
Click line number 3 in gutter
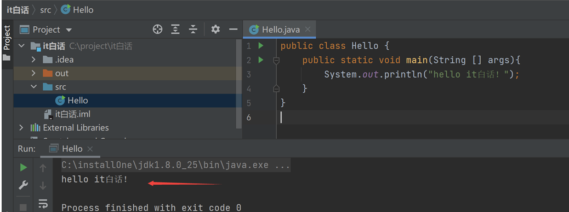coord(248,74)
